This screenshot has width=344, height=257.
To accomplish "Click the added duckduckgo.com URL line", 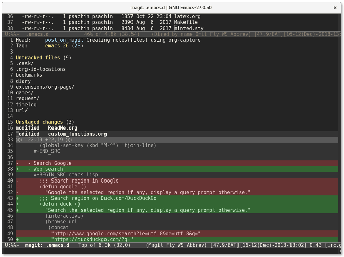I will coord(92,239).
